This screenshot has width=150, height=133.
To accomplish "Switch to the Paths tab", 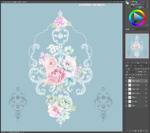I will click(x=136, y=66).
